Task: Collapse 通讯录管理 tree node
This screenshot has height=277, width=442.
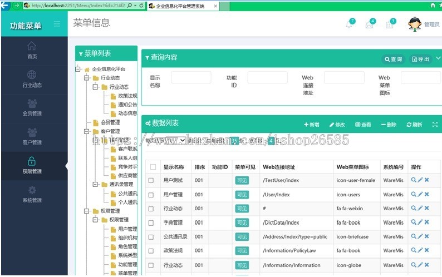Action: (x=96, y=184)
